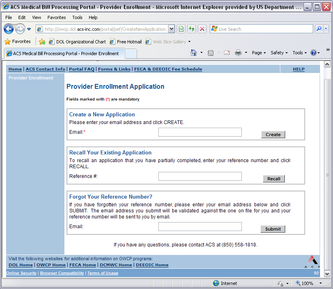The image size is (333, 289).
Task: Open the DEEOIC Home link
Action: (x=152, y=265)
